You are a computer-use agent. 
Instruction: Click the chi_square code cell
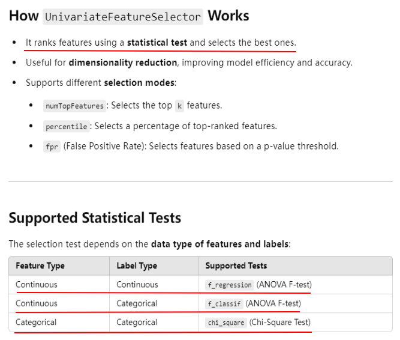[226, 323]
